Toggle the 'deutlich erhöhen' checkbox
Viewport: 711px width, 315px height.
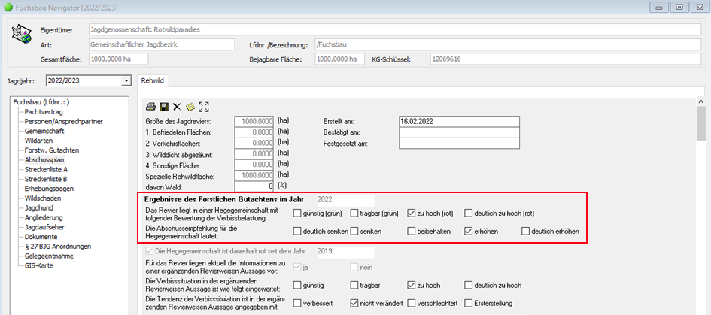click(526, 231)
